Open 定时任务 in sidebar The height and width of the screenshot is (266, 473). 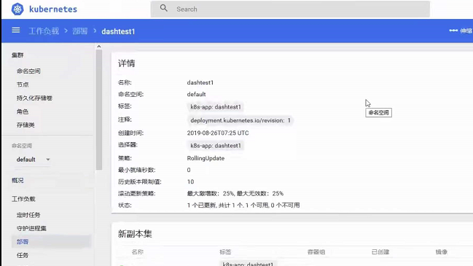point(28,215)
